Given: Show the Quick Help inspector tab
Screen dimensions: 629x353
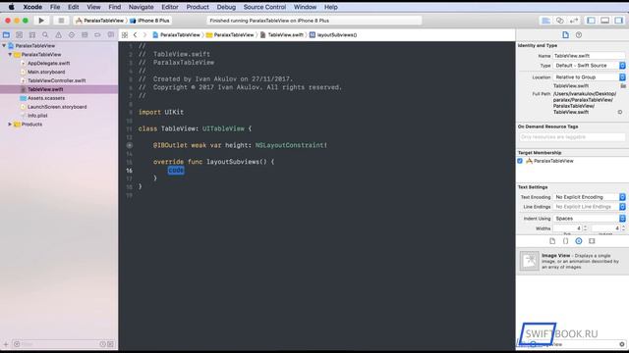Looking at the screenshot, I should pos(579,35).
